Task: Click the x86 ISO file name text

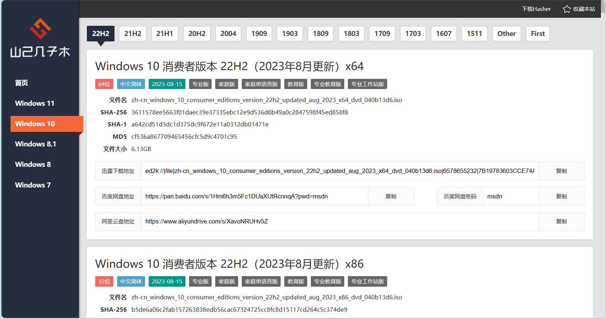Action: (266, 297)
